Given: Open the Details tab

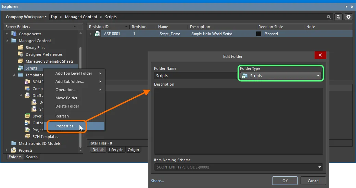Looking at the screenshot, I should 98,150.
